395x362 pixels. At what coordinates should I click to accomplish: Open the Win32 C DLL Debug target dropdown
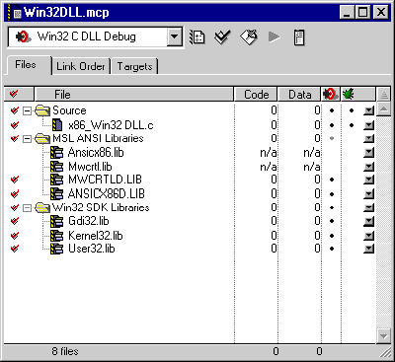coord(175,36)
